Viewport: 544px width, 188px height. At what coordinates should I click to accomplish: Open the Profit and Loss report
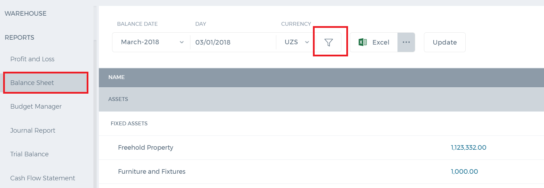(32, 59)
